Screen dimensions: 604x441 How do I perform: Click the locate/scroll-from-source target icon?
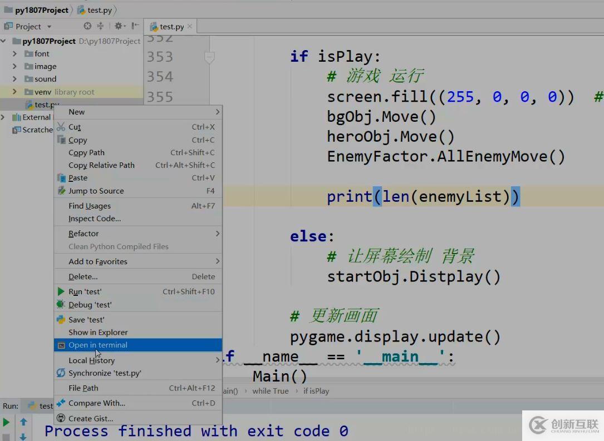pos(87,26)
